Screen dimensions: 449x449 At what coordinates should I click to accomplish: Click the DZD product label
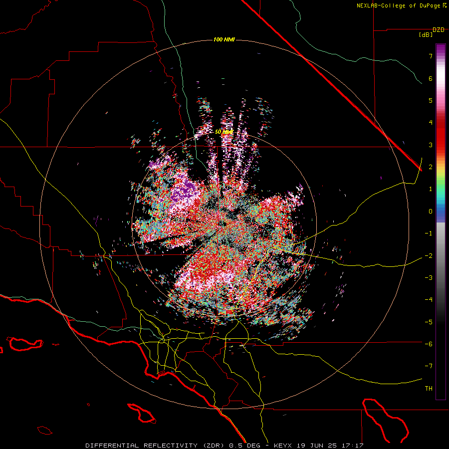click(x=439, y=30)
